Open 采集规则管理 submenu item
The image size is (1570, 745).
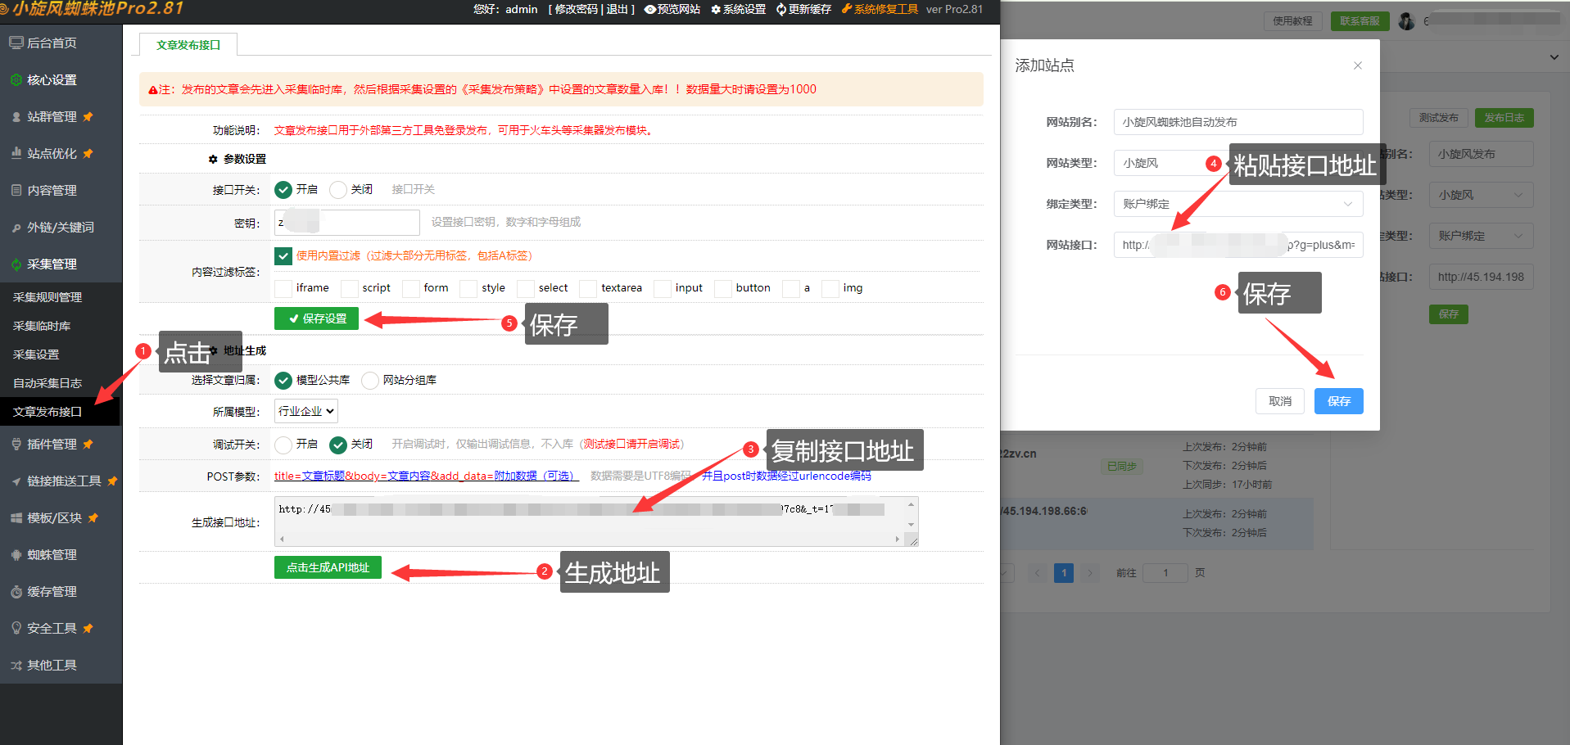[x=48, y=297]
